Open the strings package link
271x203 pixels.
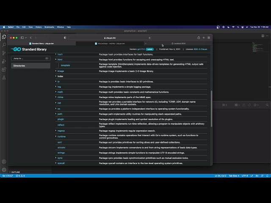pyautogui.click(x=61, y=153)
